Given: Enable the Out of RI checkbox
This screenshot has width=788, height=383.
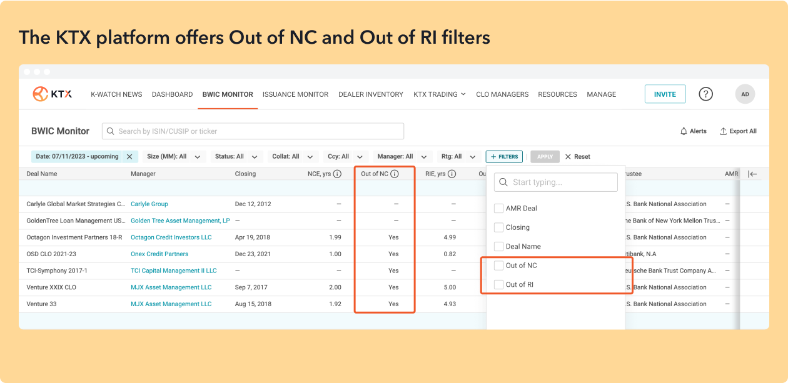Looking at the screenshot, I should tap(498, 284).
